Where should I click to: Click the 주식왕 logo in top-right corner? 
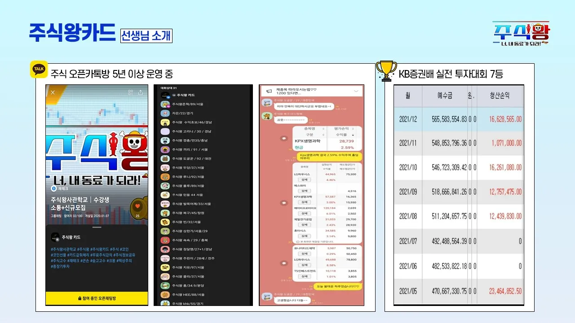click(521, 33)
